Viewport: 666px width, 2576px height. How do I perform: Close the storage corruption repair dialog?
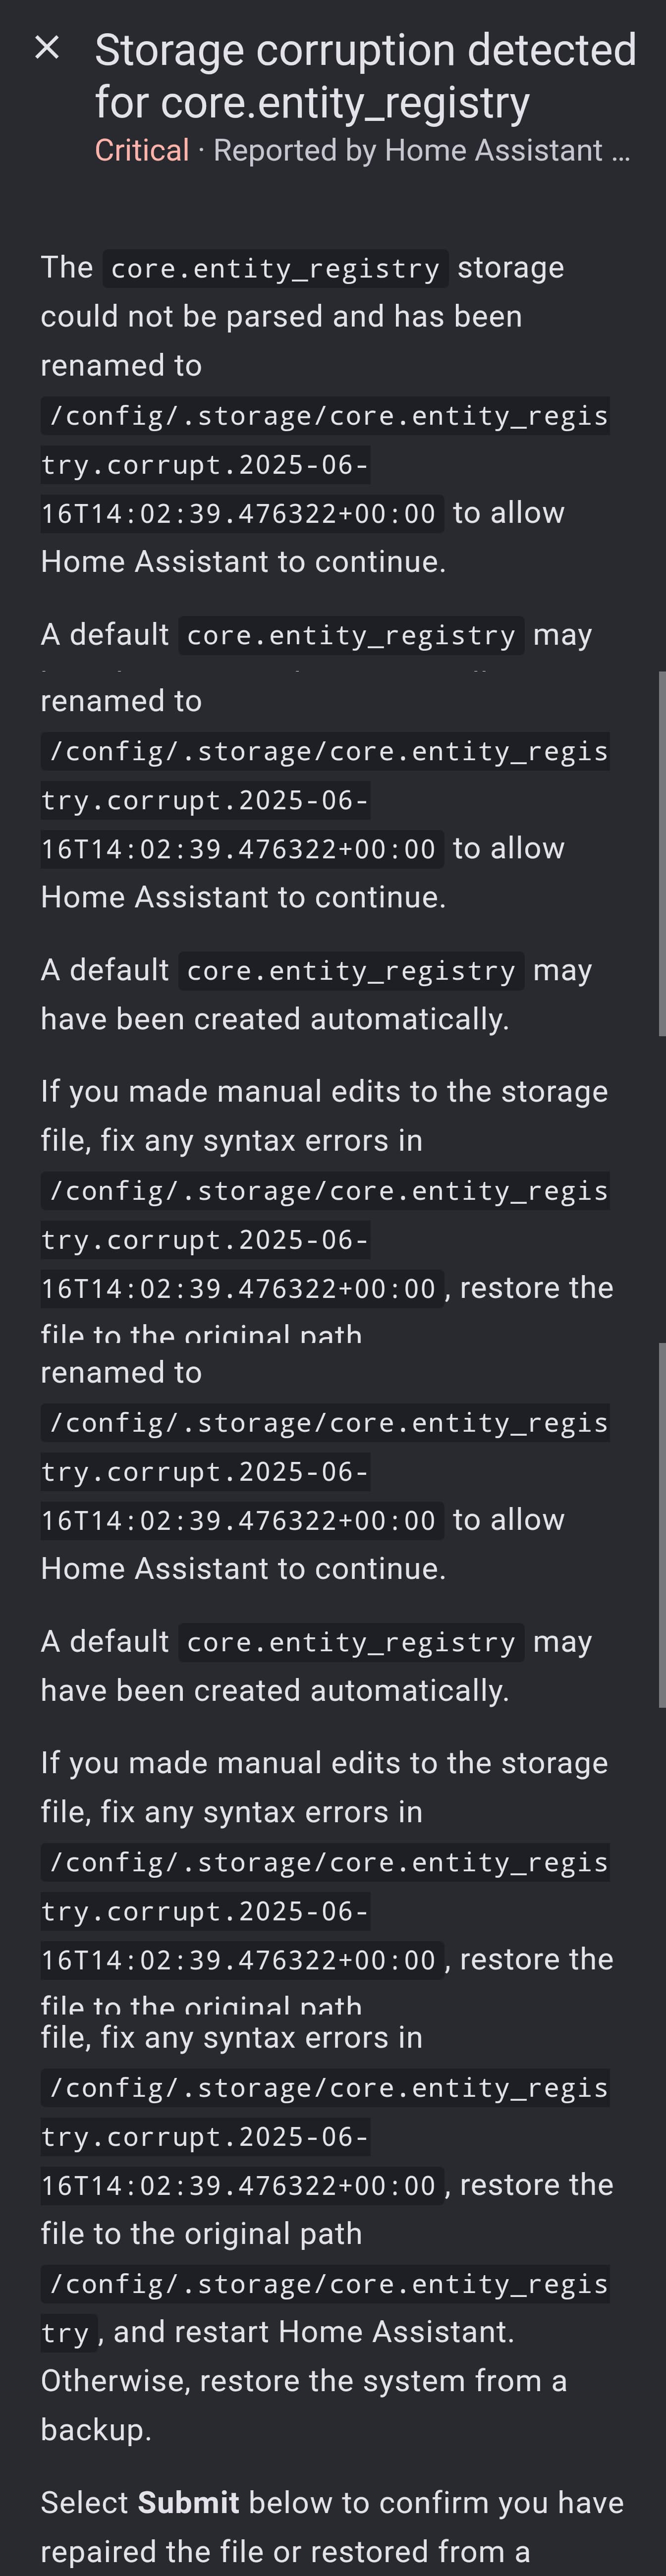click(x=47, y=47)
